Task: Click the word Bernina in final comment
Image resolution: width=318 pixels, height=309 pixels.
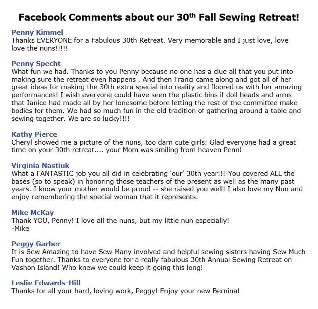Action: [226, 291]
